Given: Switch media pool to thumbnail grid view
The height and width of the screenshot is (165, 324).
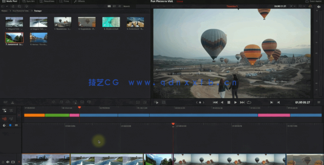Looking at the screenshot, I should (x=109, y=6).
